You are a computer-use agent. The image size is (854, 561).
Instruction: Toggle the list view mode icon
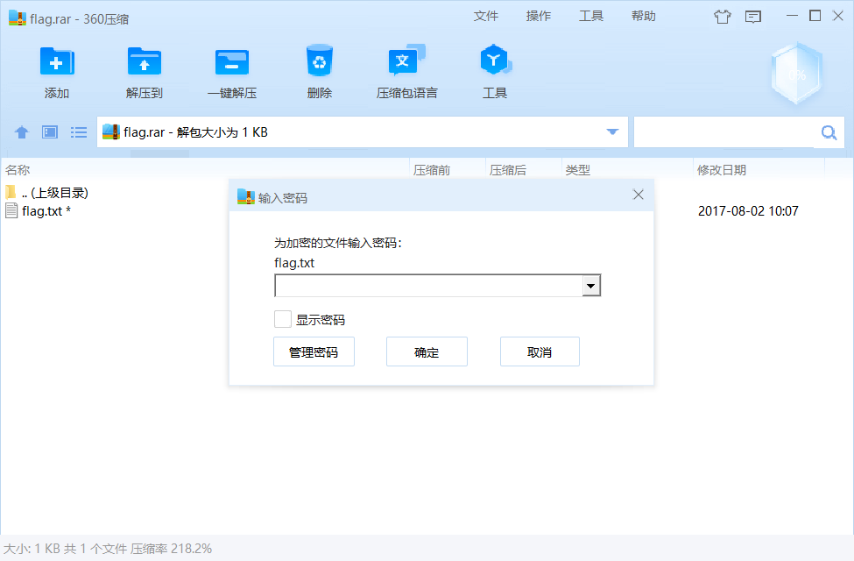[78, 131]
